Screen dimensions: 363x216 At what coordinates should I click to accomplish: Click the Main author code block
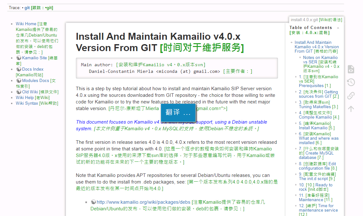pyautogui.click(x=177, y=68)
